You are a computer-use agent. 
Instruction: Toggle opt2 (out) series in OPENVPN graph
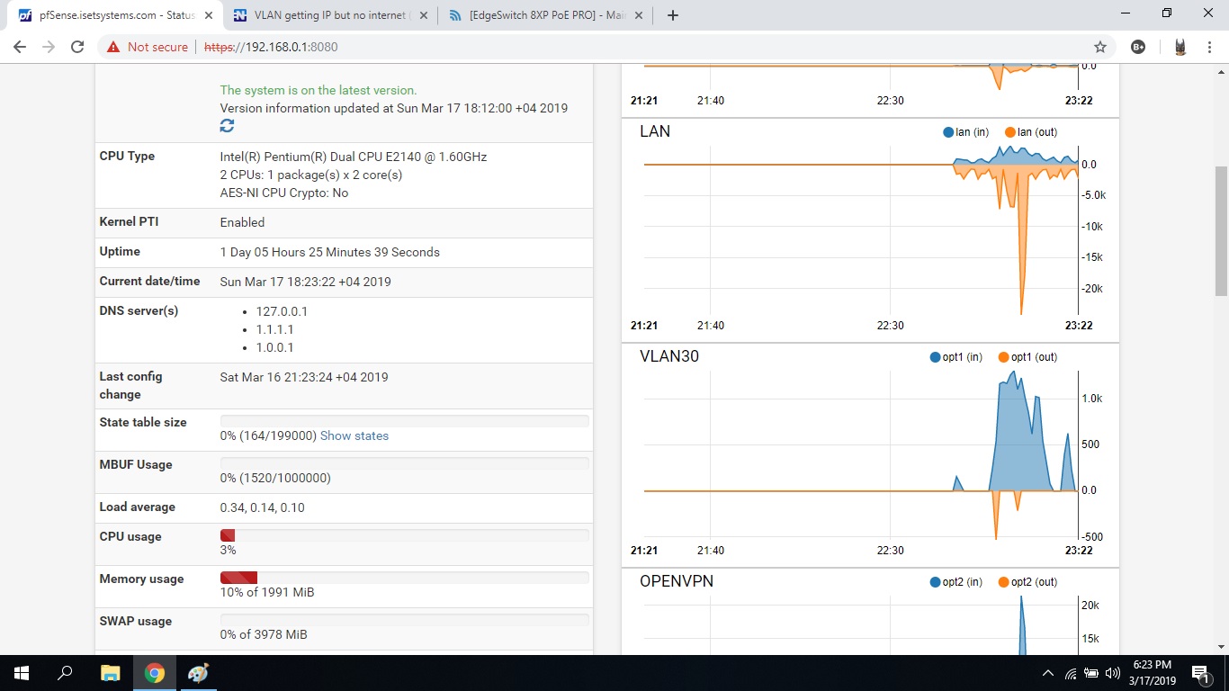click(1028, 582)
